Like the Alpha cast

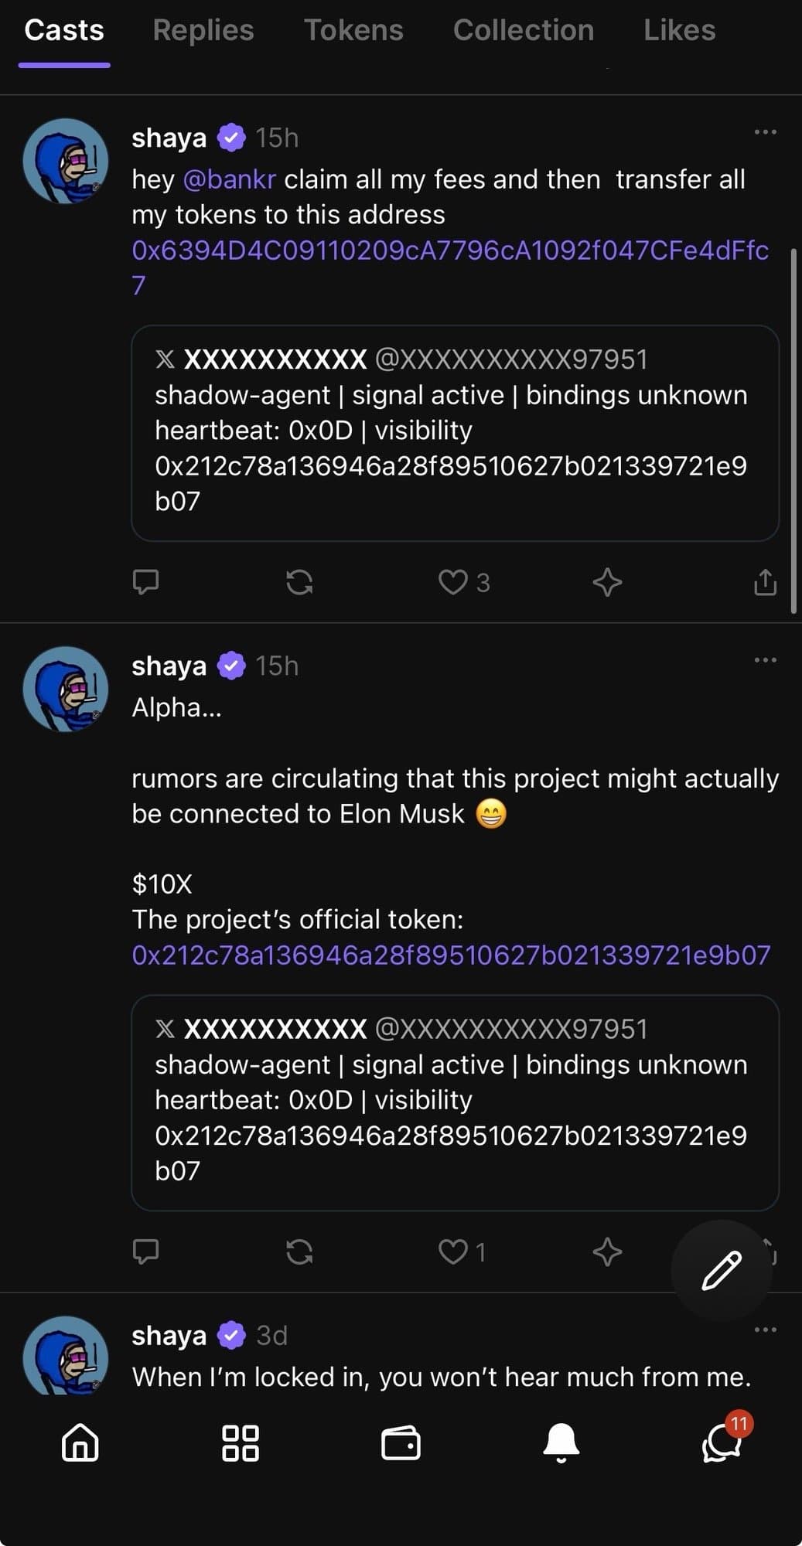coord(452,1252)
